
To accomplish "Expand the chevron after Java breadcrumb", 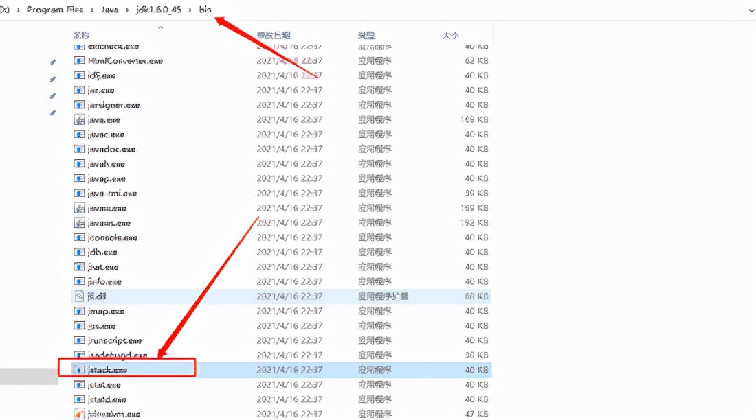I will tap(127, 10).
